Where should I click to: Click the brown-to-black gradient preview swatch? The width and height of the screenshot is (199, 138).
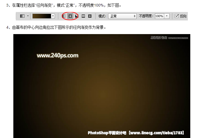(x=42, y=16)
